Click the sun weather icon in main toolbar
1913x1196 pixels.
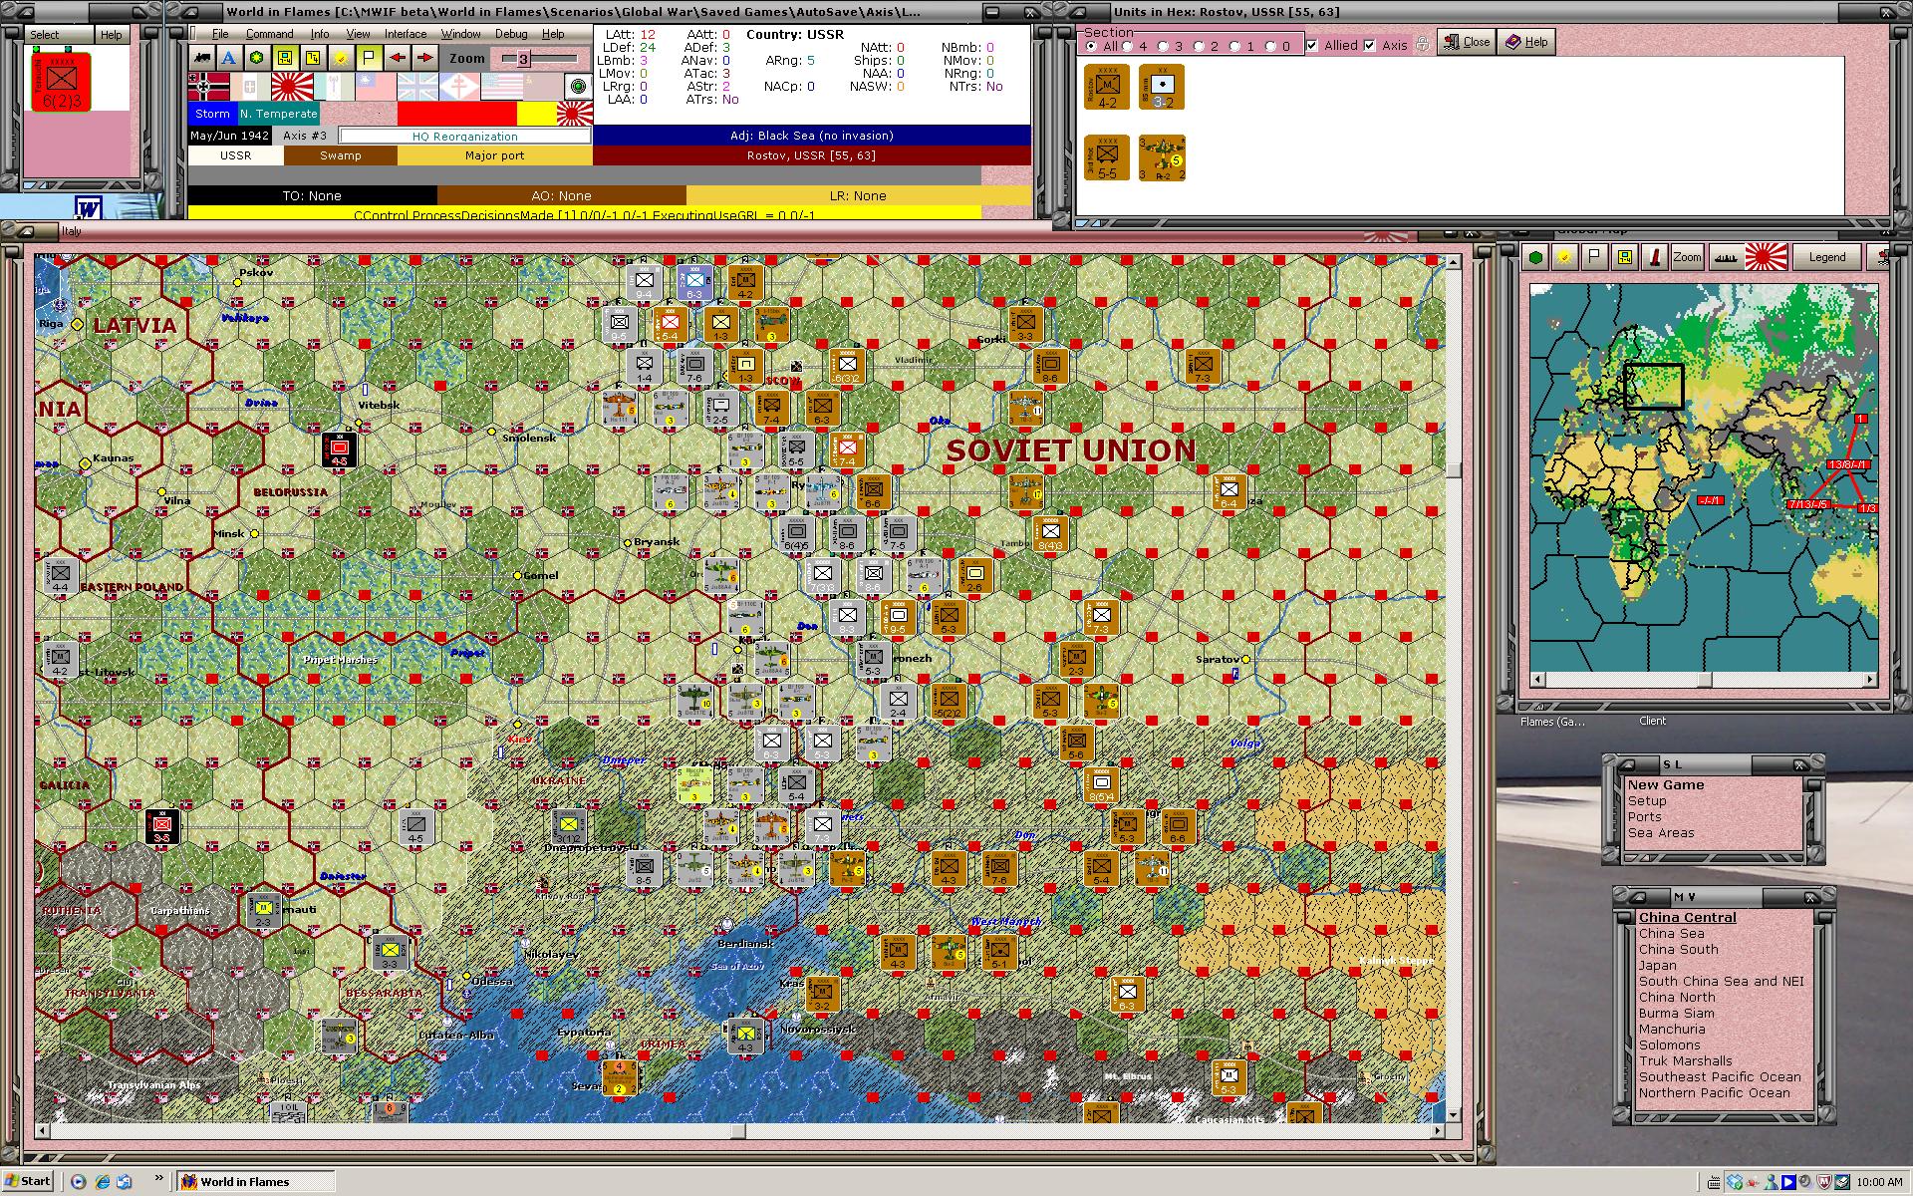tap(341, 58)
